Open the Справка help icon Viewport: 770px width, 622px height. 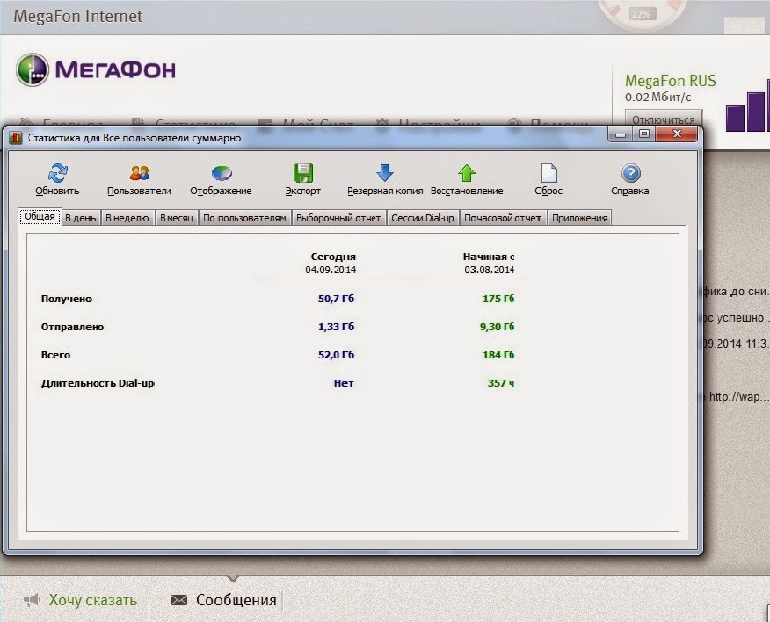pos(630,173)
